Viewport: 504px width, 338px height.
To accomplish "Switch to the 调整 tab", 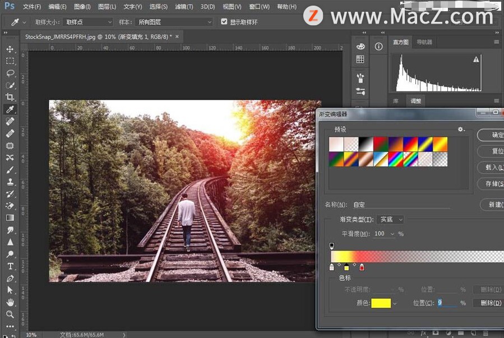I will tap(415, 101).
